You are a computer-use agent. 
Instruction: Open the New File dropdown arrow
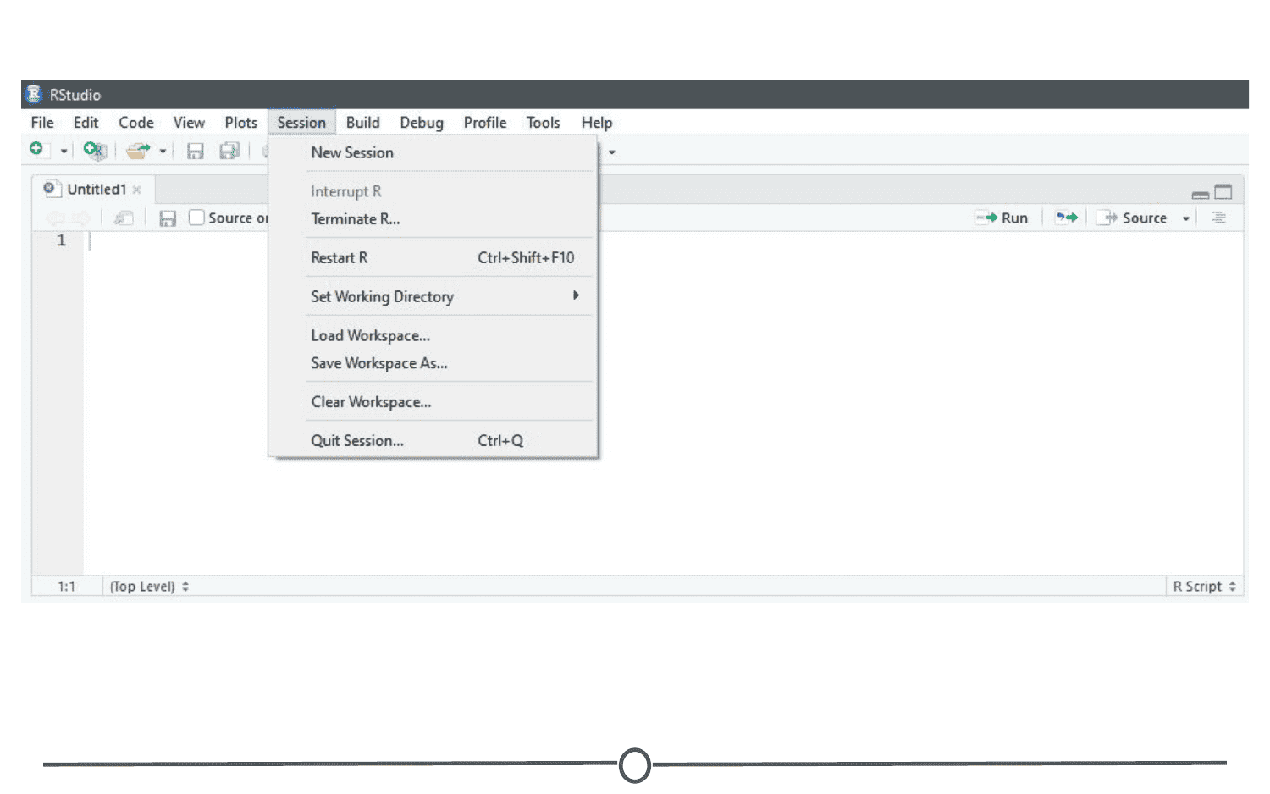[63, 152]
